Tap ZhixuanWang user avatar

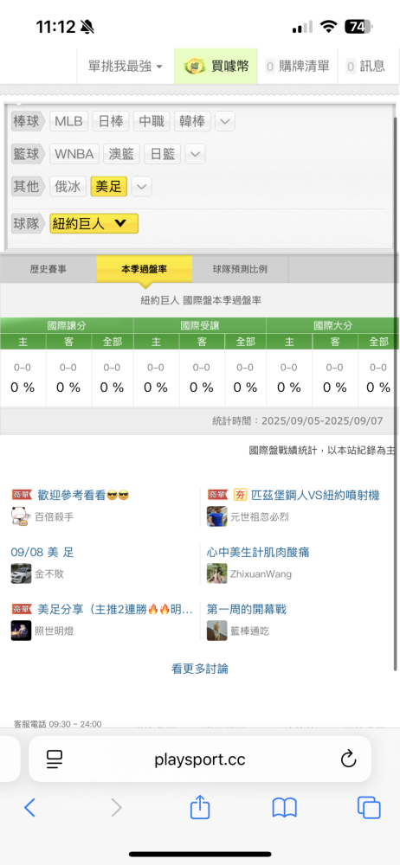click(217, 573)
